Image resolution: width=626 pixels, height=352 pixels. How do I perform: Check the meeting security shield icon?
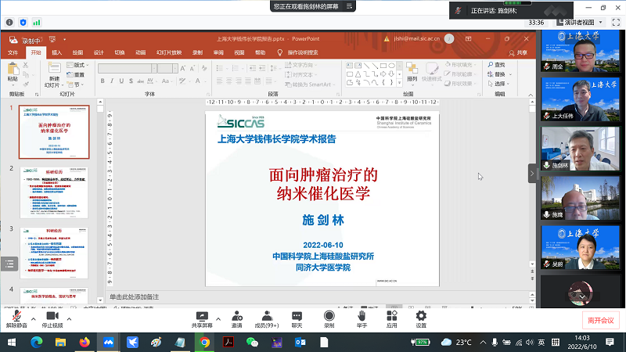coord(23,23)
